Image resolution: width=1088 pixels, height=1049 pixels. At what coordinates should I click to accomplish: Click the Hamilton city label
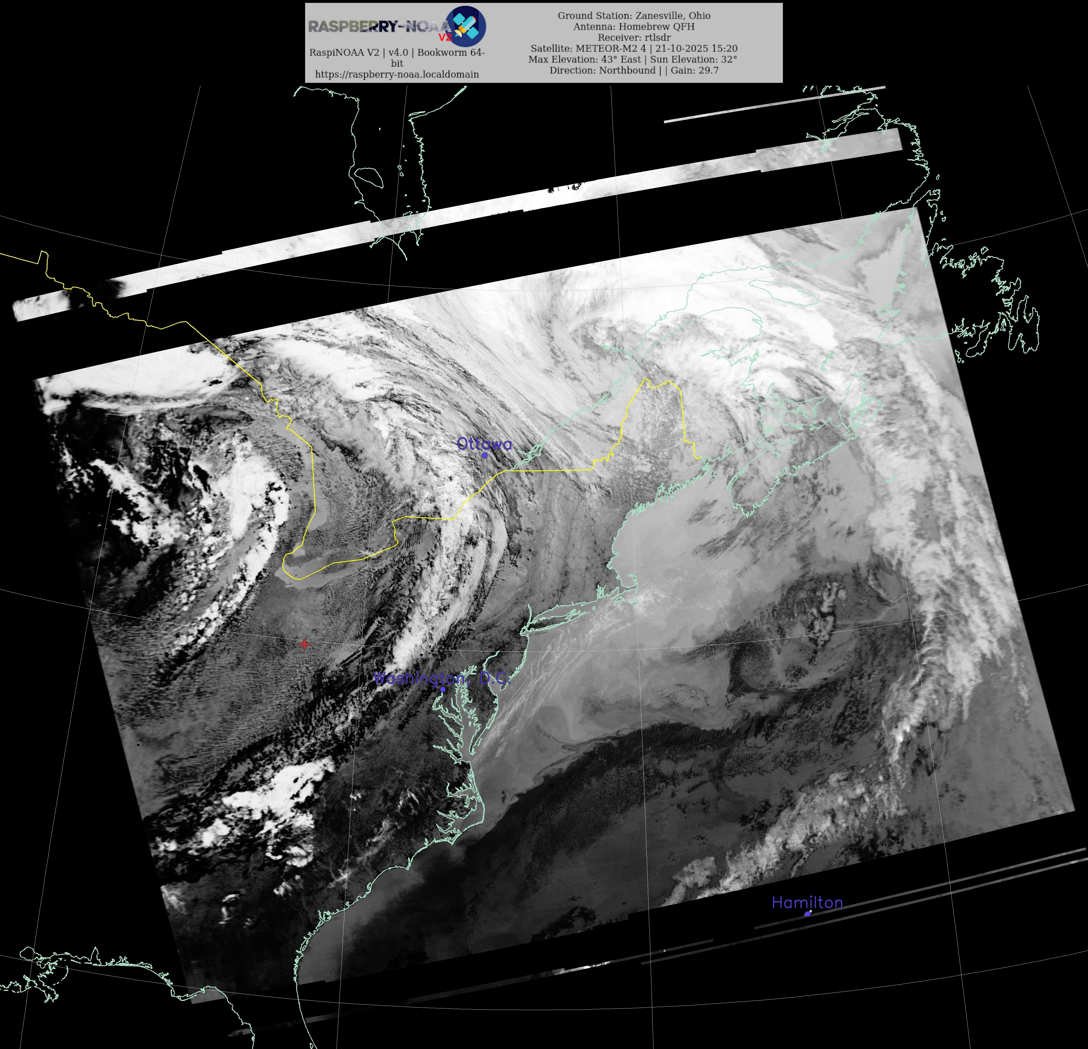click(807, 903)
